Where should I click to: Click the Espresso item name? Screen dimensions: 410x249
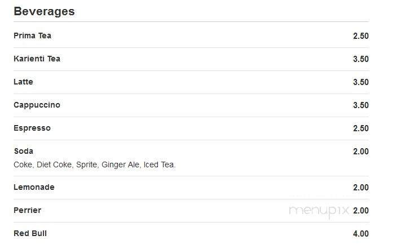click(32, 128)
